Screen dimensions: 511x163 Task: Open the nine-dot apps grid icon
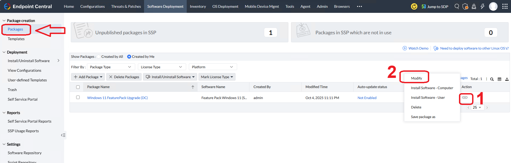505,6
